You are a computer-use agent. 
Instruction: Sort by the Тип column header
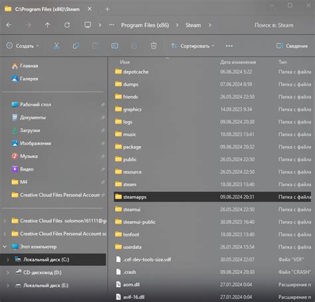click(282, 62)
